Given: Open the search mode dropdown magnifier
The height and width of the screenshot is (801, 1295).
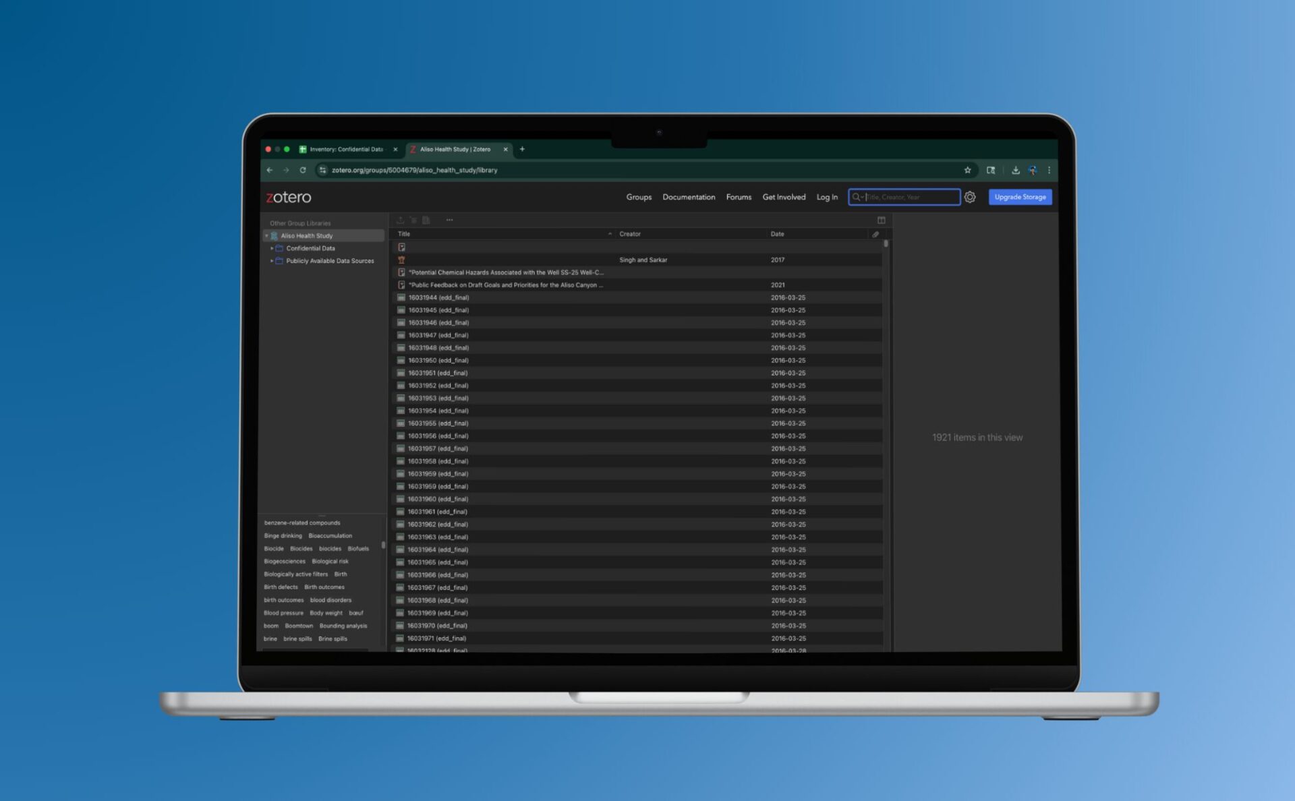Looking at the screenshot, I should tap(857, 197).
